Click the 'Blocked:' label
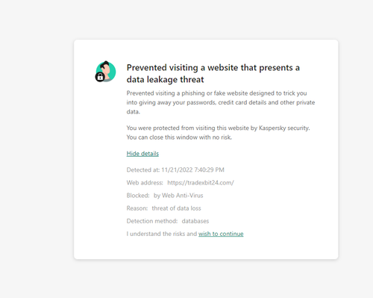Viewport: 373px width, 298px height. point(138,196)
